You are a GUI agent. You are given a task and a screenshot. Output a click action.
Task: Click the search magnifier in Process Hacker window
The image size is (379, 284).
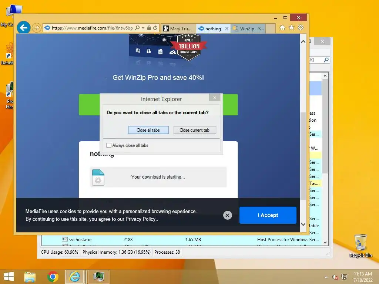point(326,60)
